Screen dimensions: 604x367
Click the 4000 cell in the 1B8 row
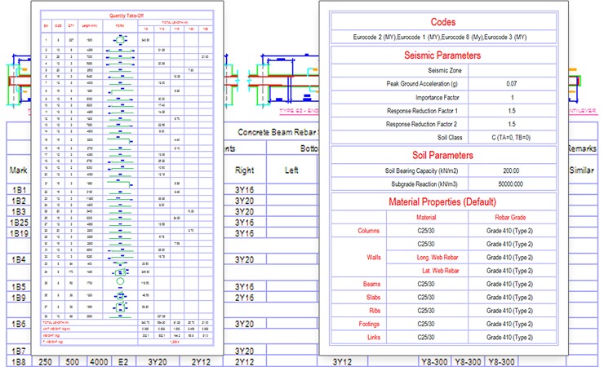(x=99, y=362)
